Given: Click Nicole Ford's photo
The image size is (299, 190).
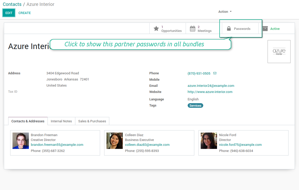Looking at the screenshot, I should 209,141.
